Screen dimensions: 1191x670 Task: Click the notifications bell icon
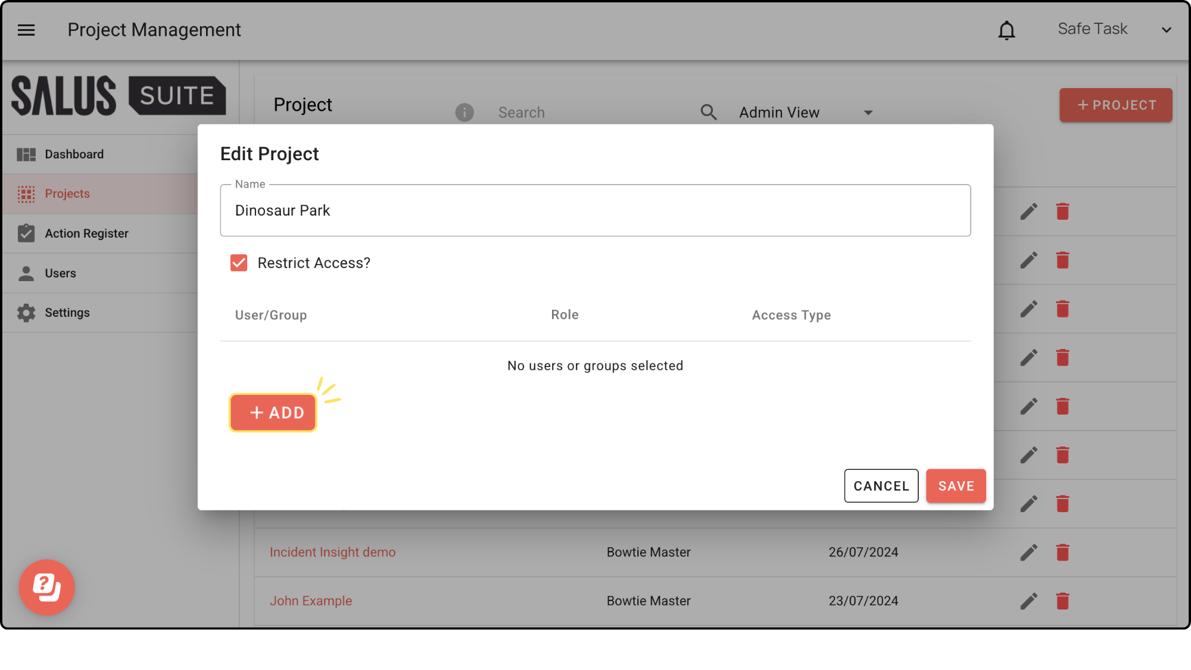[1006, 30]
